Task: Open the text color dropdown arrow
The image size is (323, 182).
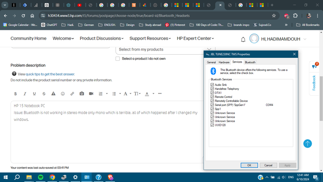Action: (x=153, y=93)
